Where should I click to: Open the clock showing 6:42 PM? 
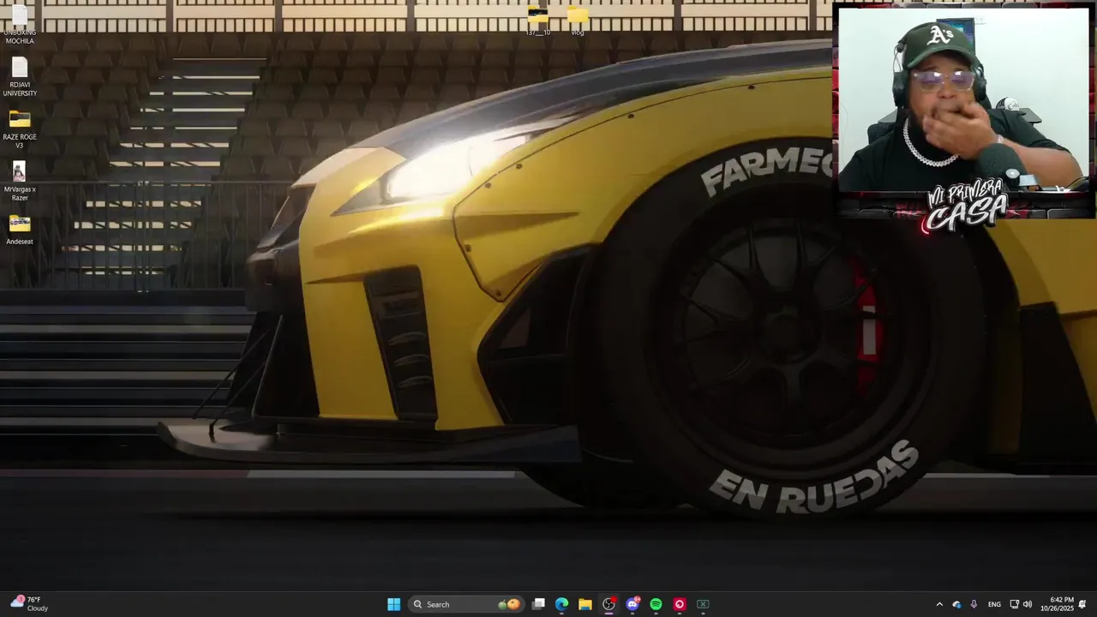tap(1057, 604)
